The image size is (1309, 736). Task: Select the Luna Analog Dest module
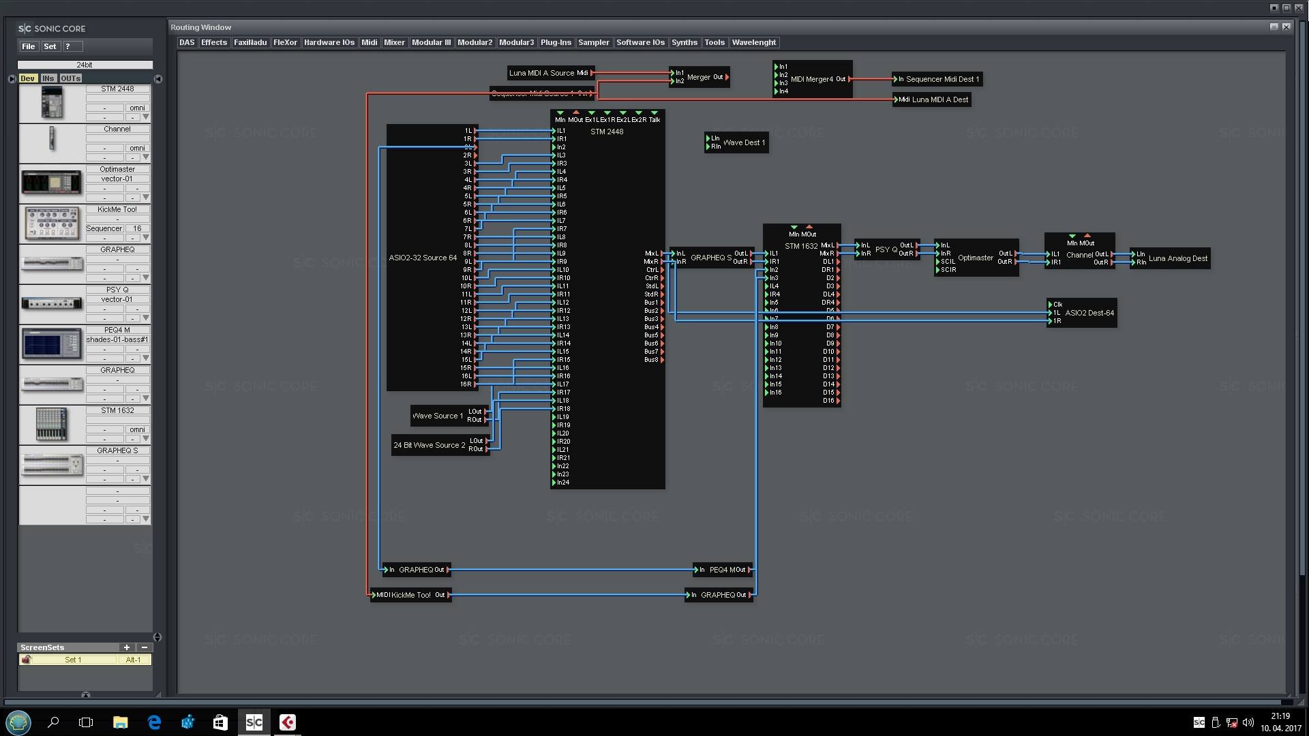(1171, 258)
